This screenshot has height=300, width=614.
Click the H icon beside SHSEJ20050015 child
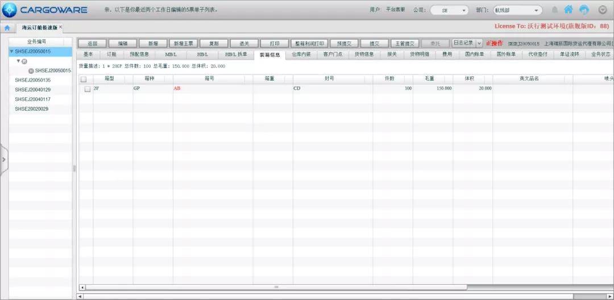31,71
